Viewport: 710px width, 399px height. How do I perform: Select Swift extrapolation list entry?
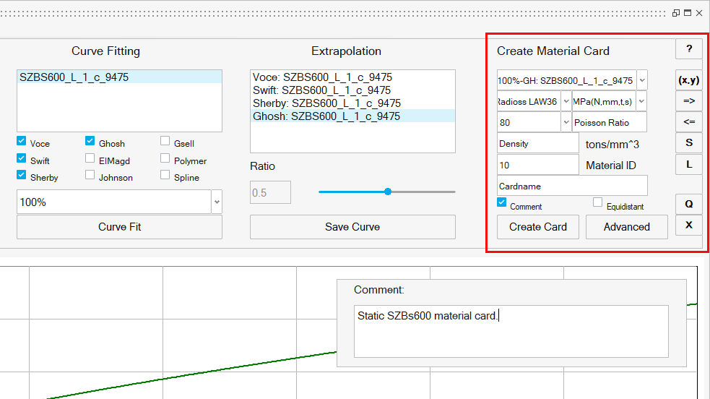click(321, 90)
